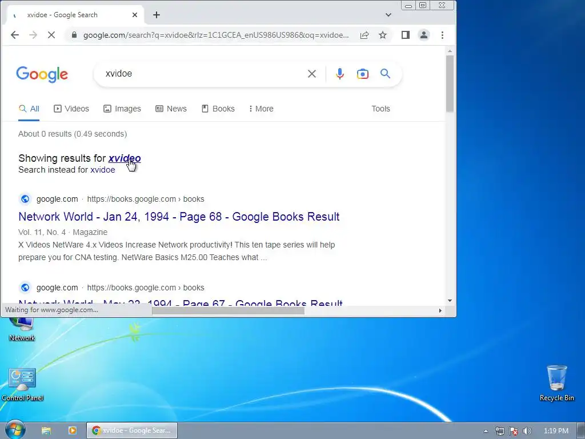
Task: Open Network World Jan 24, 1994 result
Action: point(179,217)
